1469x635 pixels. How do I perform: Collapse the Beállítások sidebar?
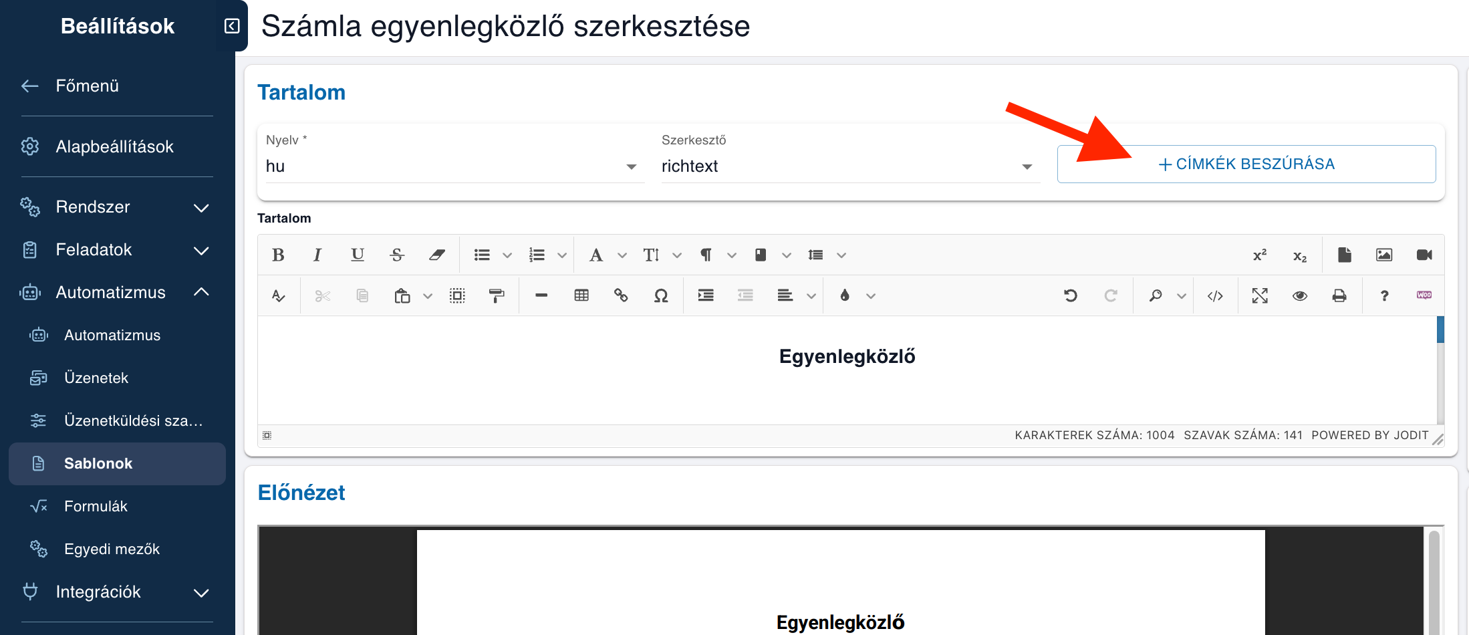(x=232, y=26)
